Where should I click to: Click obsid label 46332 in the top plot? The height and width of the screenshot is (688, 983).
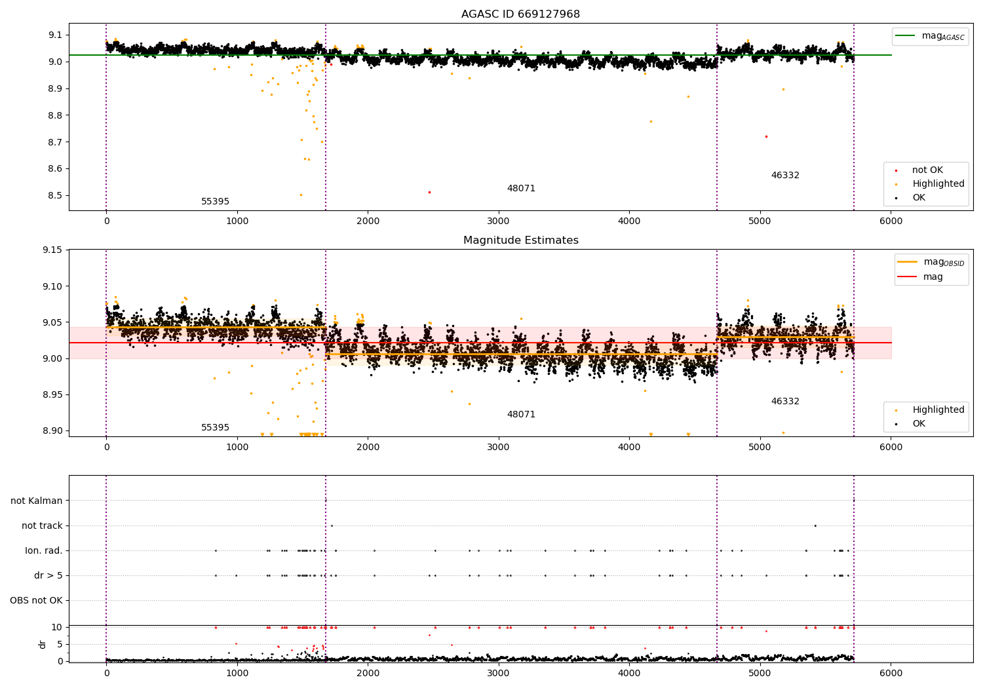point(785,176)
